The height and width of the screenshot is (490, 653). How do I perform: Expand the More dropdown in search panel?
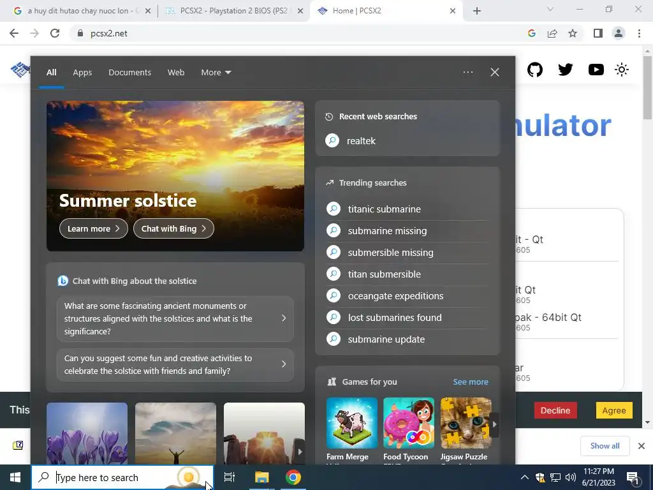pos(216,73)
